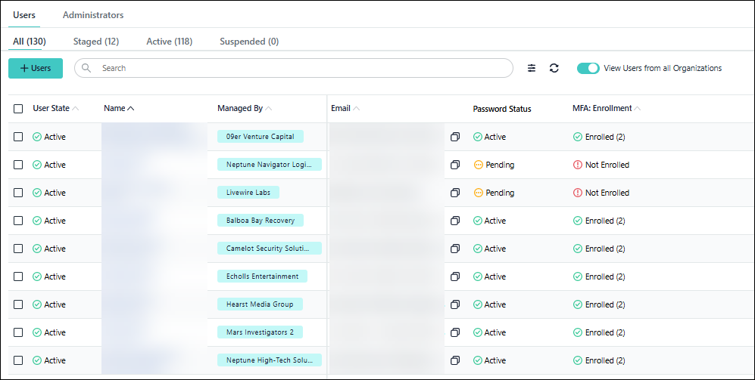Open the column filter settings icon
The image size is (755, 380).
531,68
